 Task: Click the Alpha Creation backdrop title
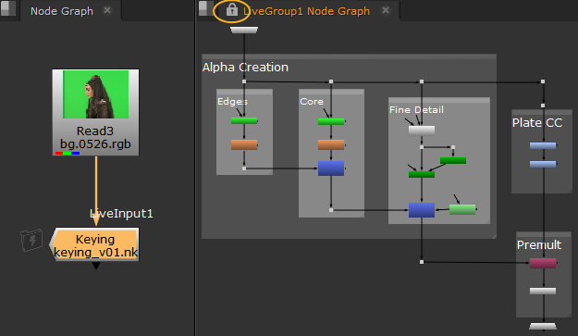[245, 68]
